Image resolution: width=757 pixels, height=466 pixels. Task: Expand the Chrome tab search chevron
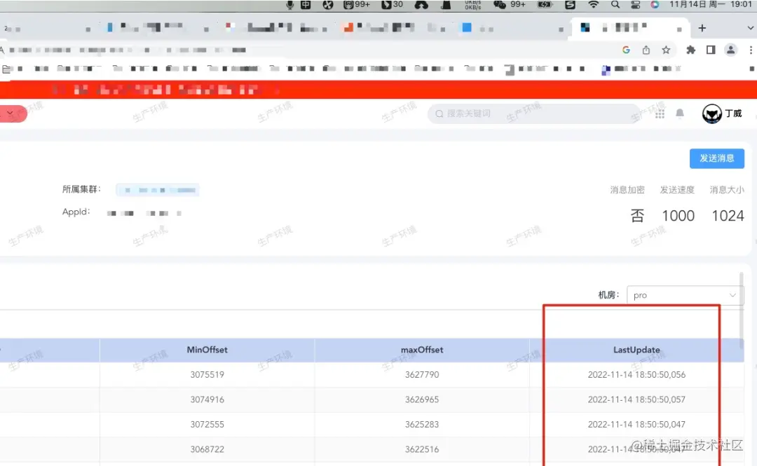point(750,28)
